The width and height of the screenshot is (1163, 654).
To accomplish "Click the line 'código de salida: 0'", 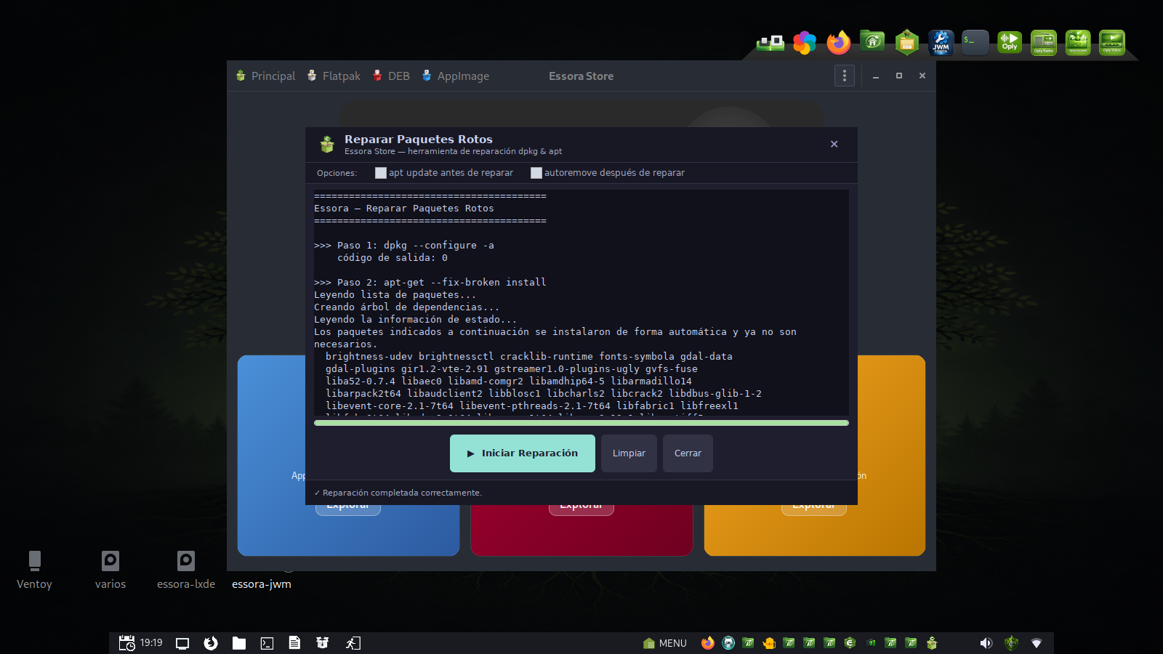I will coord(393,258).
